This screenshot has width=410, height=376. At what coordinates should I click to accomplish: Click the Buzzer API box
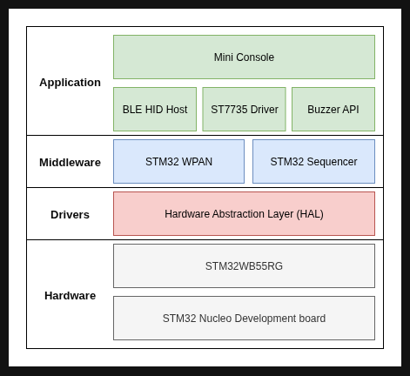(x=333, y=109)
